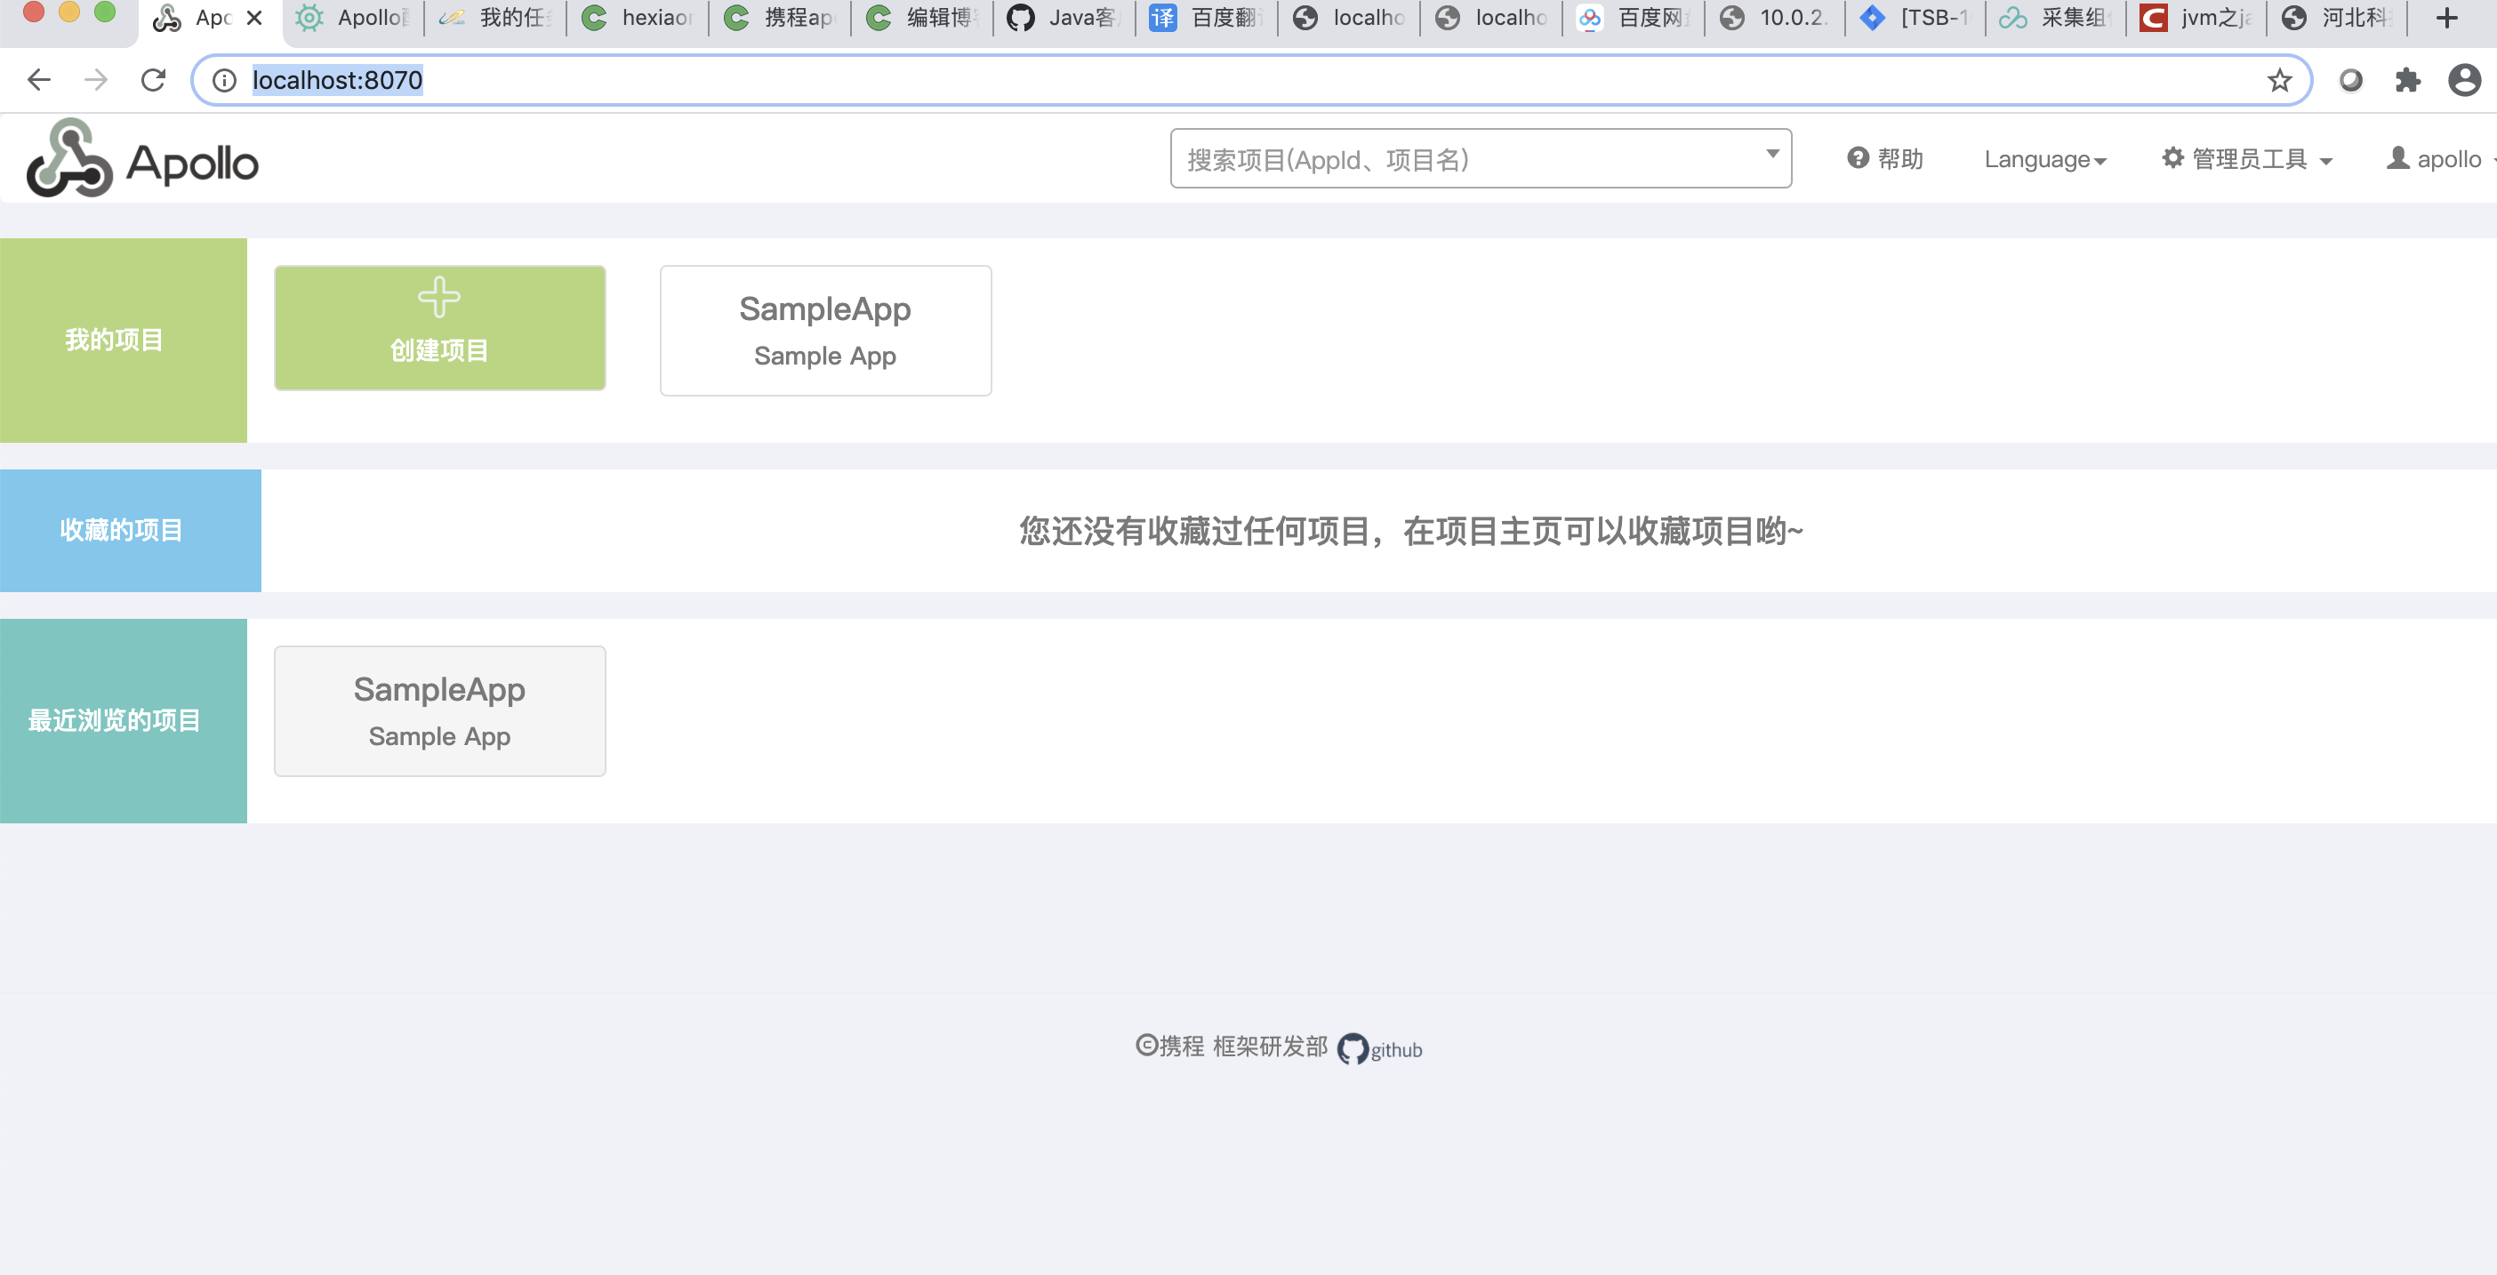
Task: Reload the page with the refresh icon
Action: click(x=153, y=79)
